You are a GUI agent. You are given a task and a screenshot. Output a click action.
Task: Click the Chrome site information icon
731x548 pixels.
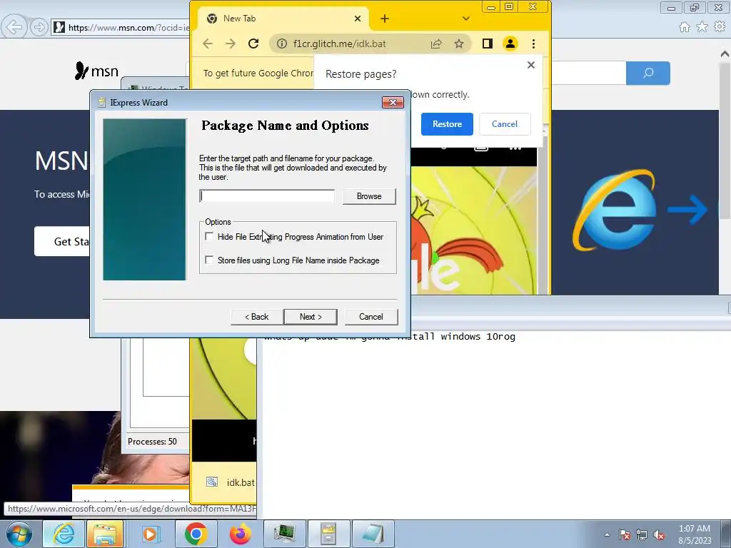pos(281,44)
